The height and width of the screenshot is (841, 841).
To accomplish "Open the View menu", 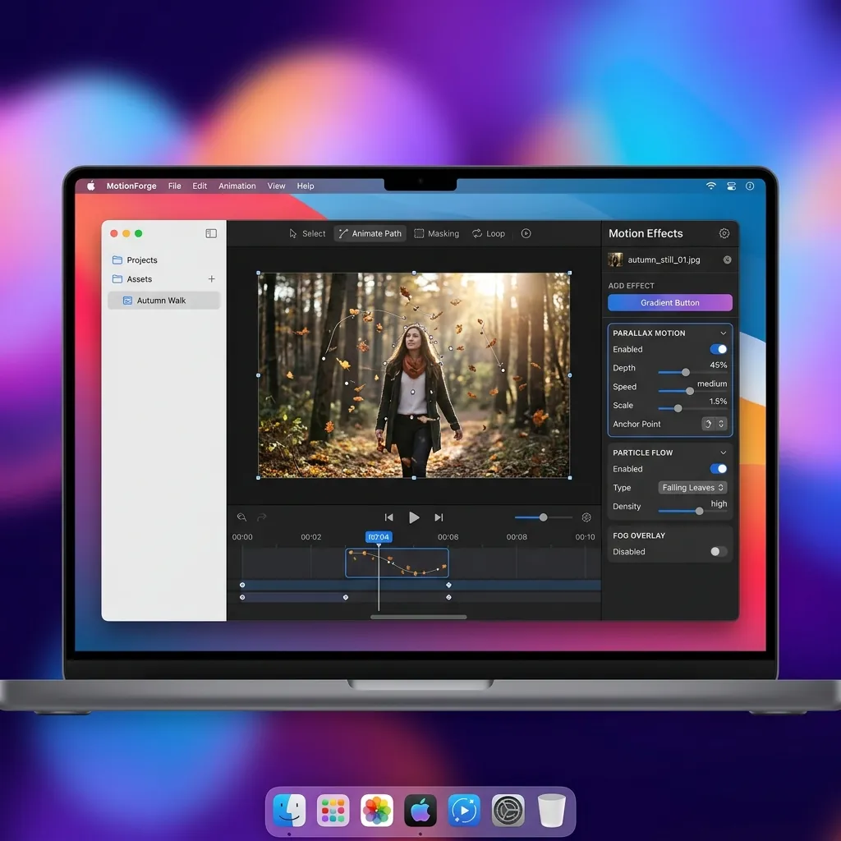I will [x=276, y=186].
